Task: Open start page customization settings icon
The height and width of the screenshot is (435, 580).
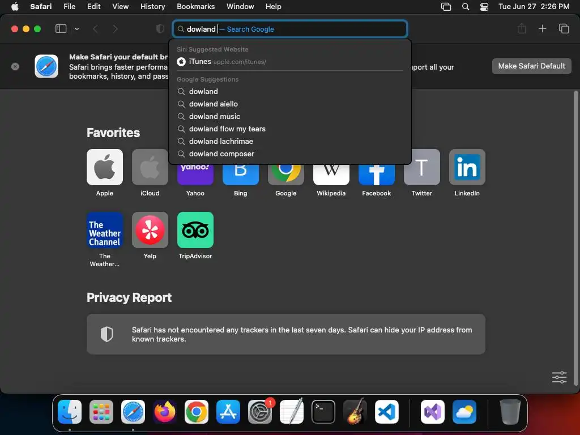Action: click(x=559, y=377)
